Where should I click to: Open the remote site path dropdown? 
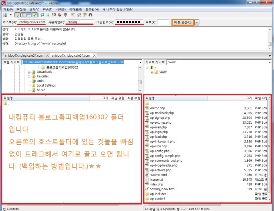(270, 62)
